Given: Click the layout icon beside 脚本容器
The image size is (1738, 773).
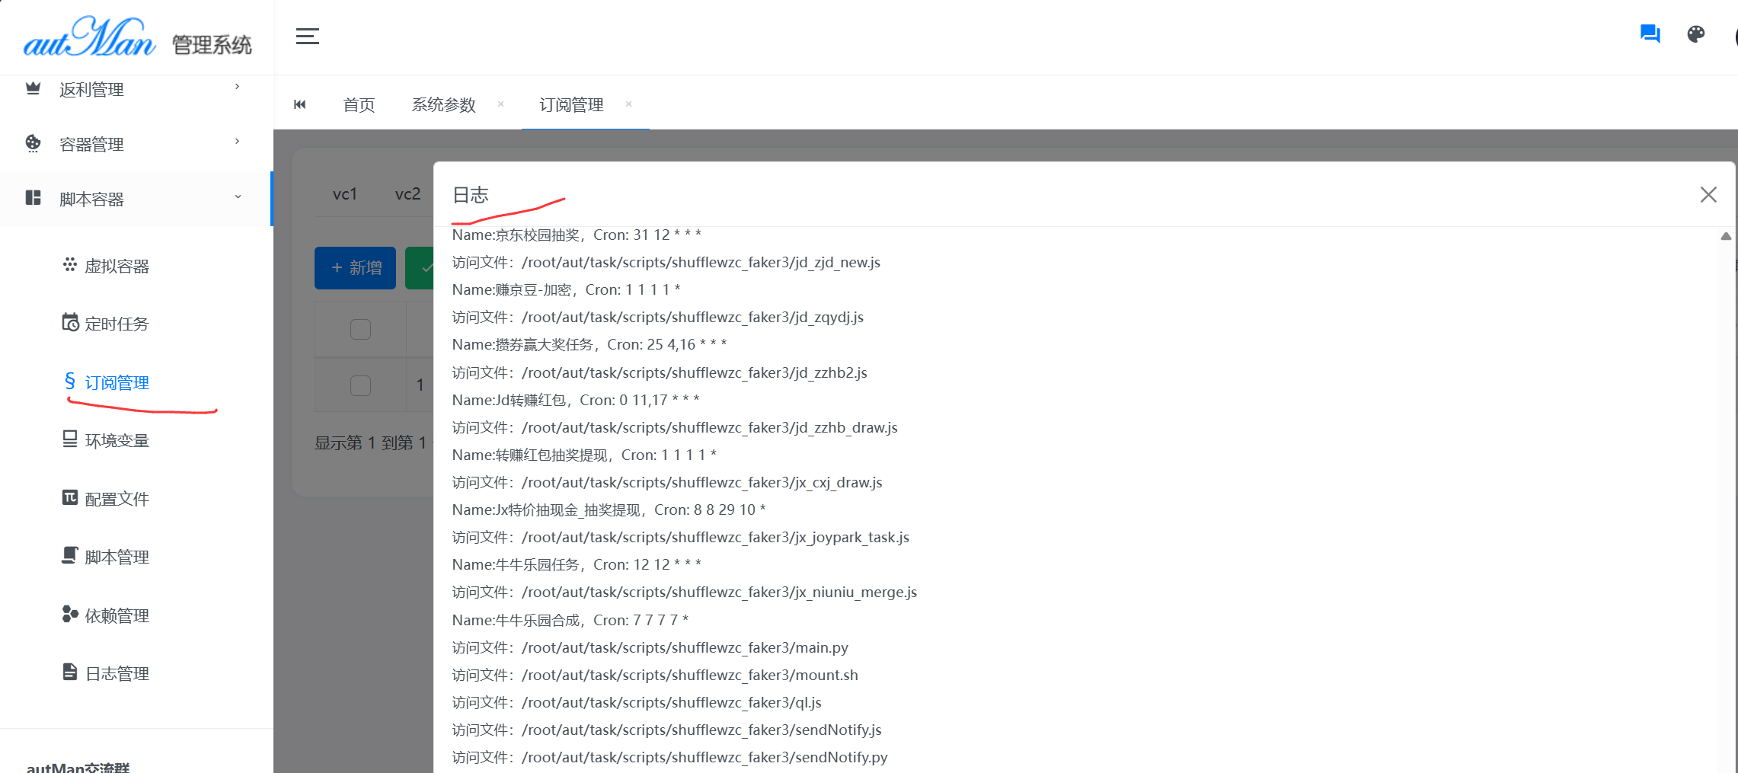Looking at the screenshot, I should (x=33, y=198).
